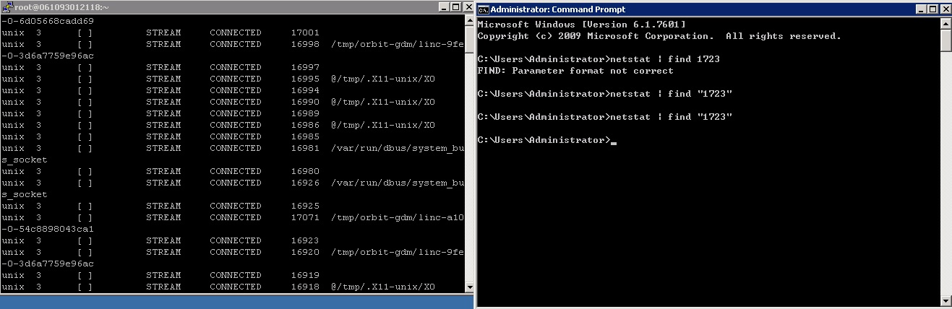Viewport: 952px width, 309px height.
Task: Click the Command Prompt scrollbar up arrow
Action: (x=945, y=24)
